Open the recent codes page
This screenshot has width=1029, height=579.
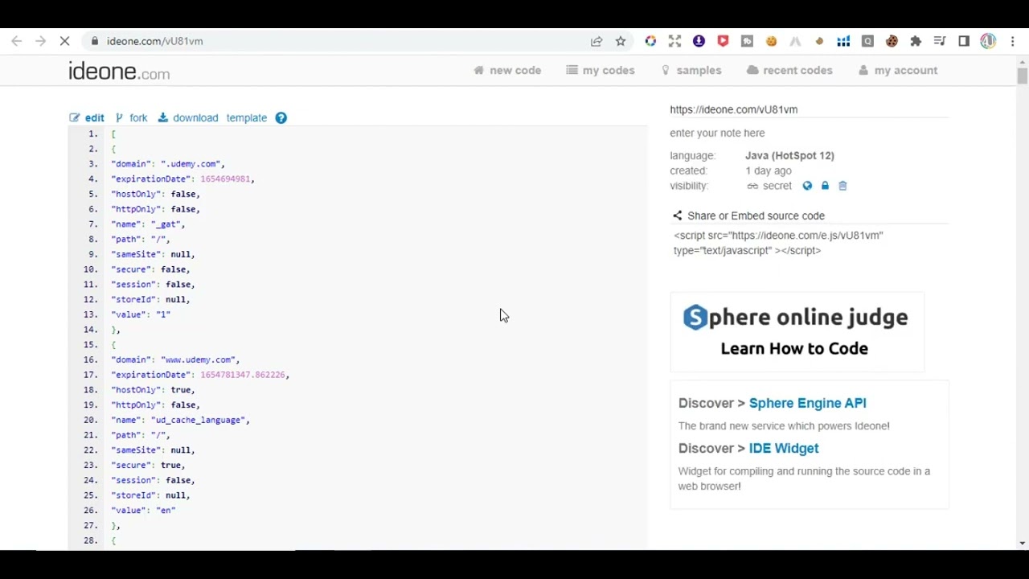point(789,71)
